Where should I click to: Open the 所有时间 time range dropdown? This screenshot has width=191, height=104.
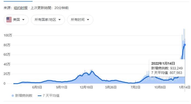point(80,20)
